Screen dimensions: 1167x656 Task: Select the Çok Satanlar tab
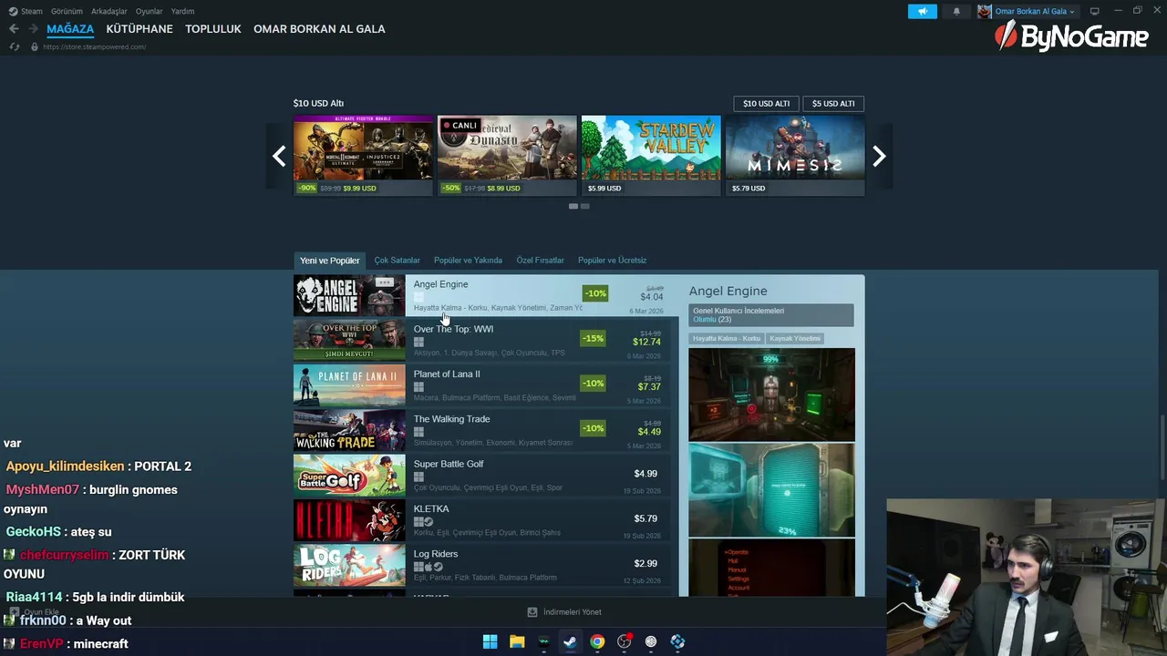(398, 261)
